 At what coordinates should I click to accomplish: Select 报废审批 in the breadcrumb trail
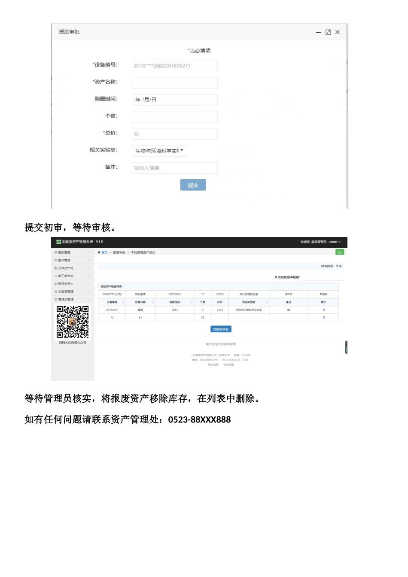pos(120,252)
